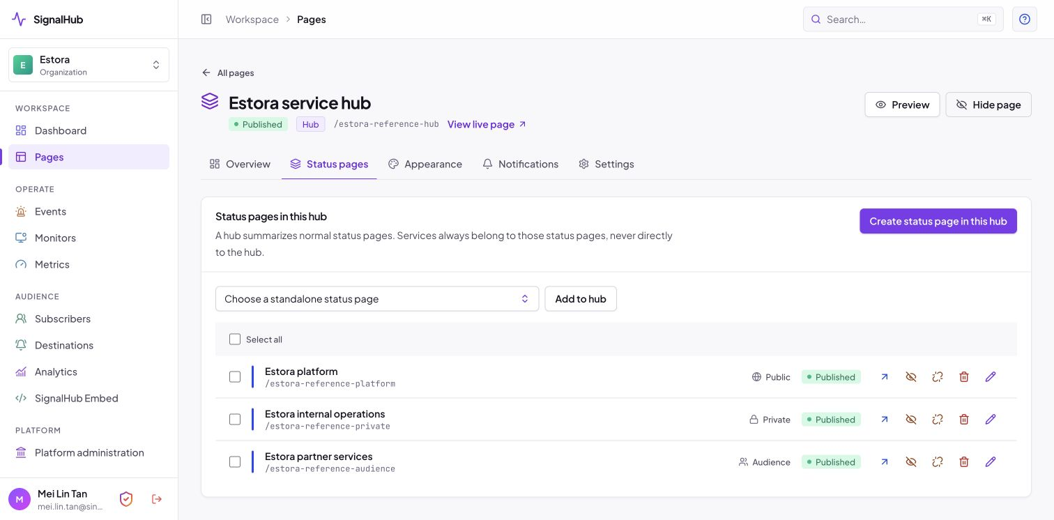Click the Estora internal operations page name
Image resolution: width=1054 pixels, height=520 pixels.
tap(325, 414)
